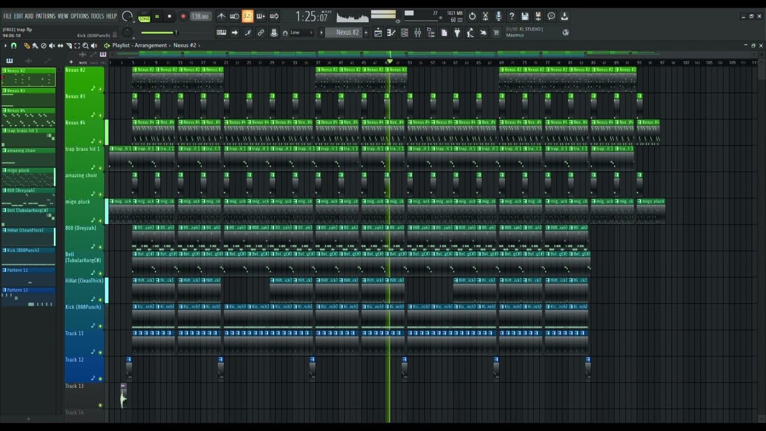The width and height of the screenshot is (766, 431).
Task: Open the OPTIONS menu
Action: [80, 16]
